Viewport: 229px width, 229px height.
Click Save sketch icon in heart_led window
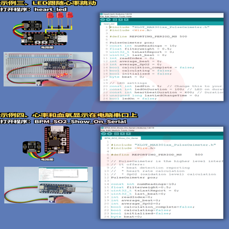pos(126,20)
